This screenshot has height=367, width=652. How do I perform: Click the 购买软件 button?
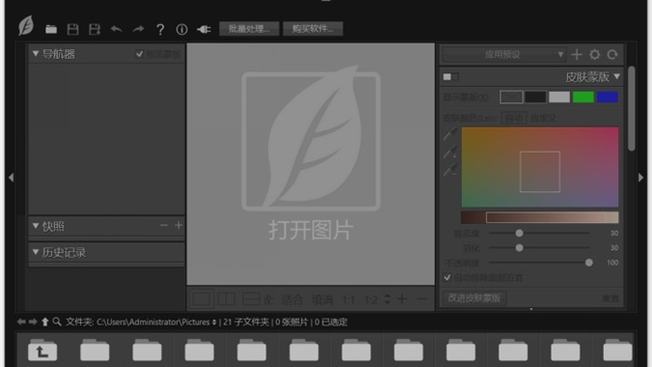(313, 29)
